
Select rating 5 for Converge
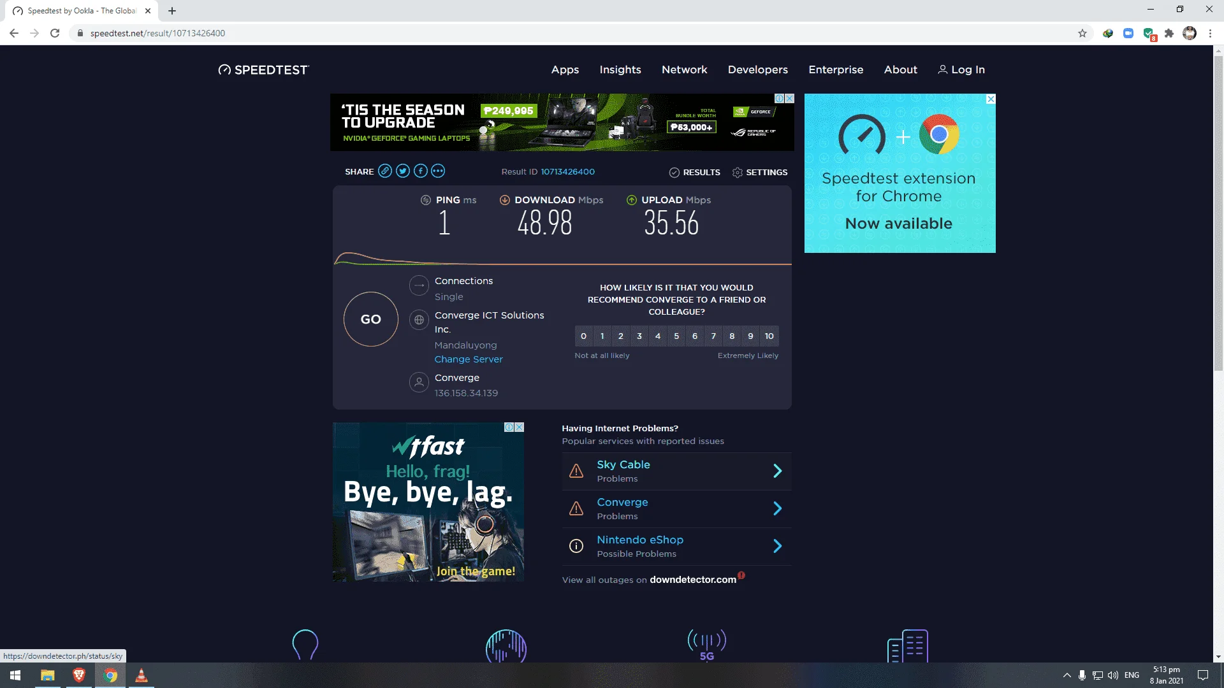click(676, 336)
